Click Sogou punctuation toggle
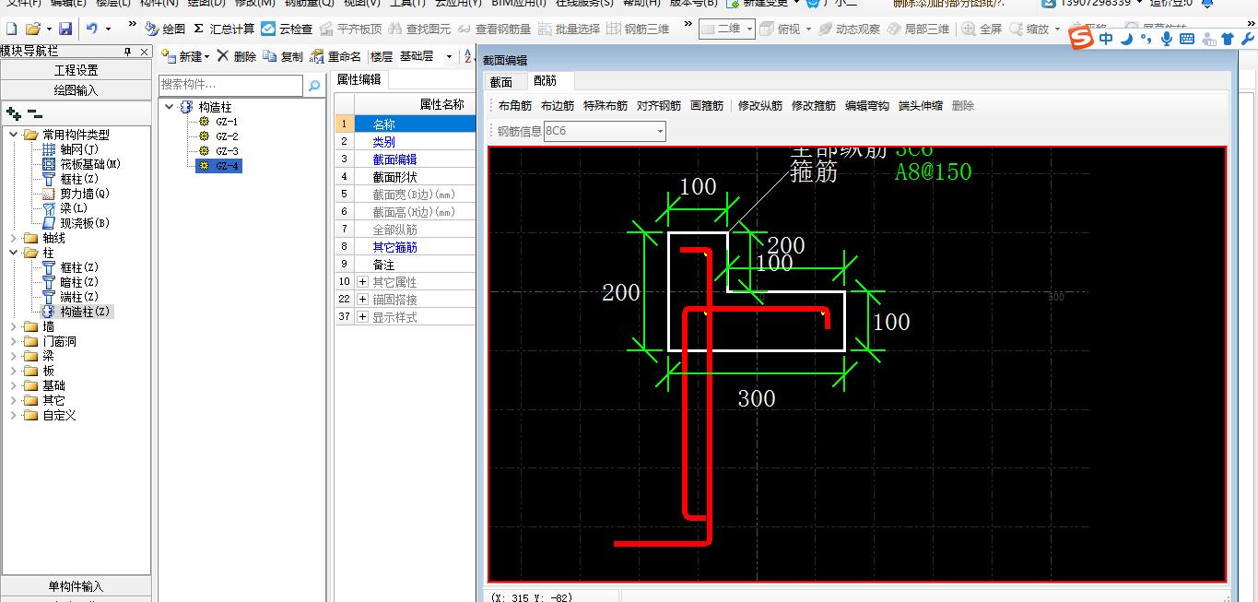 tap(1146, 39)
